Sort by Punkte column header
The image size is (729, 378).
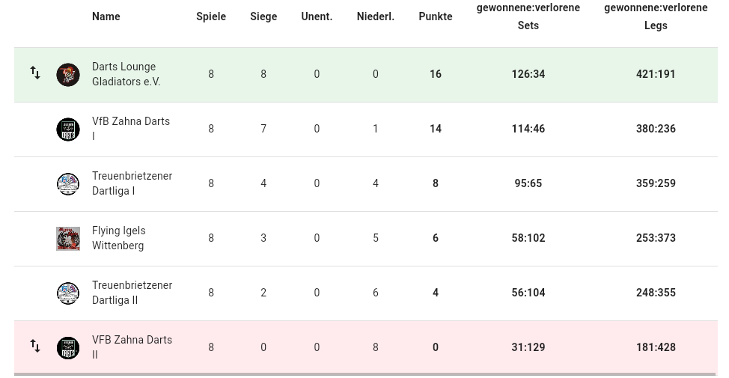pos(436,16)
